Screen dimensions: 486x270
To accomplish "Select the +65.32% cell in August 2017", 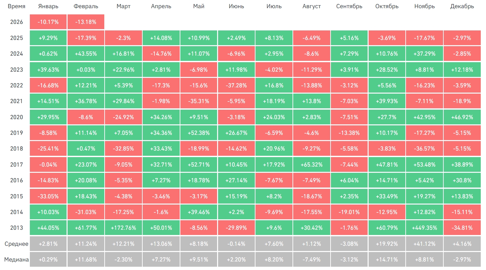I will click(312, 165).
